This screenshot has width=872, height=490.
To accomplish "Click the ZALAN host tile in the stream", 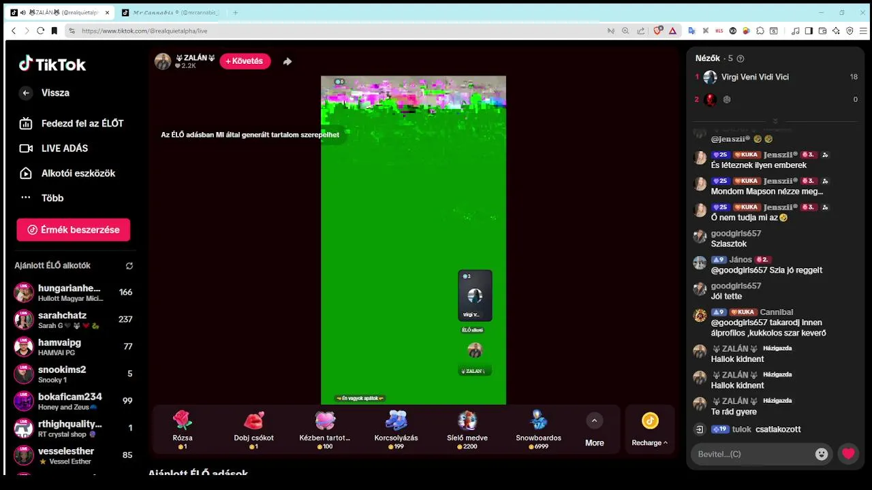I will 475,357.
